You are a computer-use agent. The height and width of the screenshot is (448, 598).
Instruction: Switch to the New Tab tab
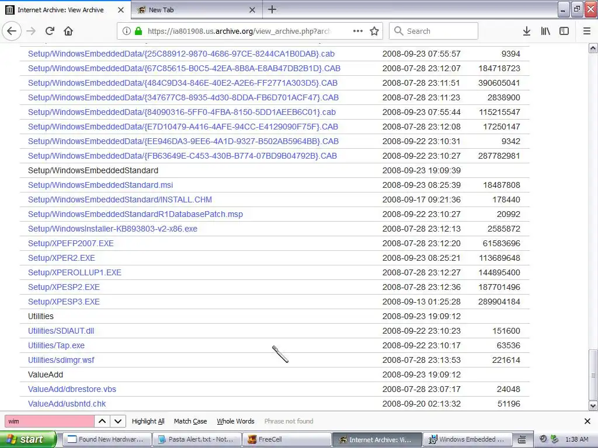(196, 10)
